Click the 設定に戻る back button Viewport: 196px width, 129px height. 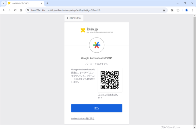click(x=74, y=18)
